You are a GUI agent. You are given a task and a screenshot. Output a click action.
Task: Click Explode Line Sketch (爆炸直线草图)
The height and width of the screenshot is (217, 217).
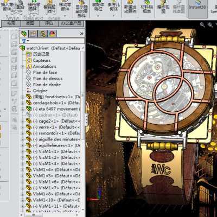(179, 7)
